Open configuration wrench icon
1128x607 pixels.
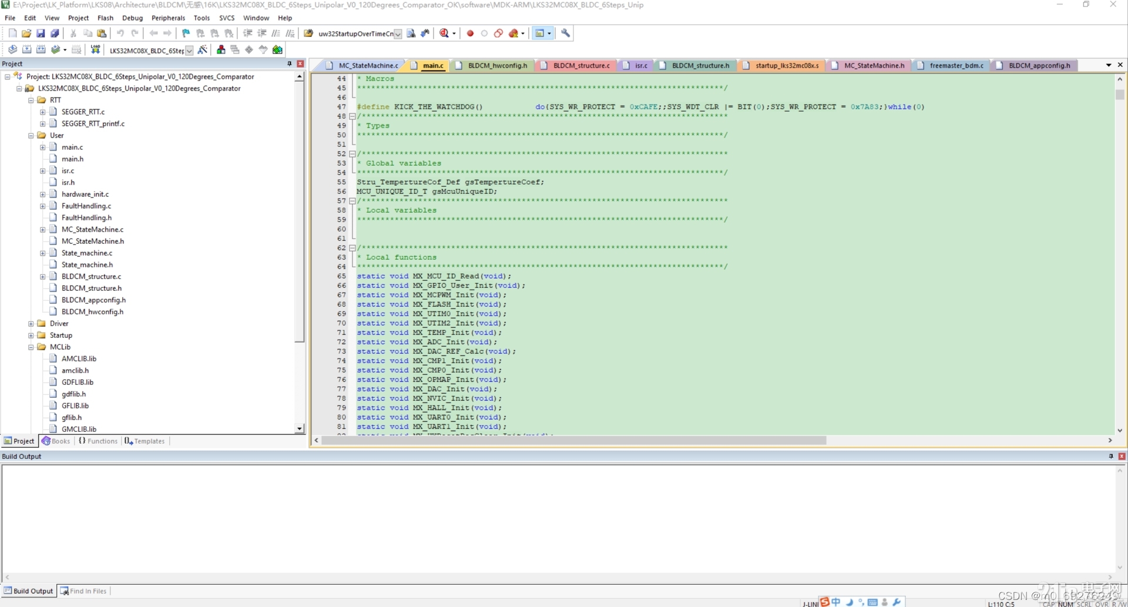(565, 33)
